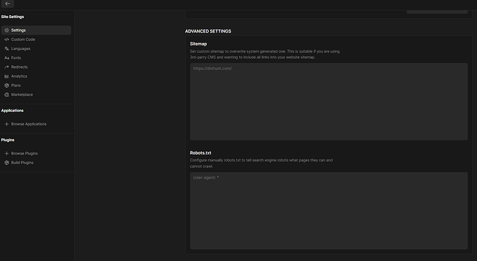
Task: Click the Build Plugins cube icon
Action: click(7, 163)
